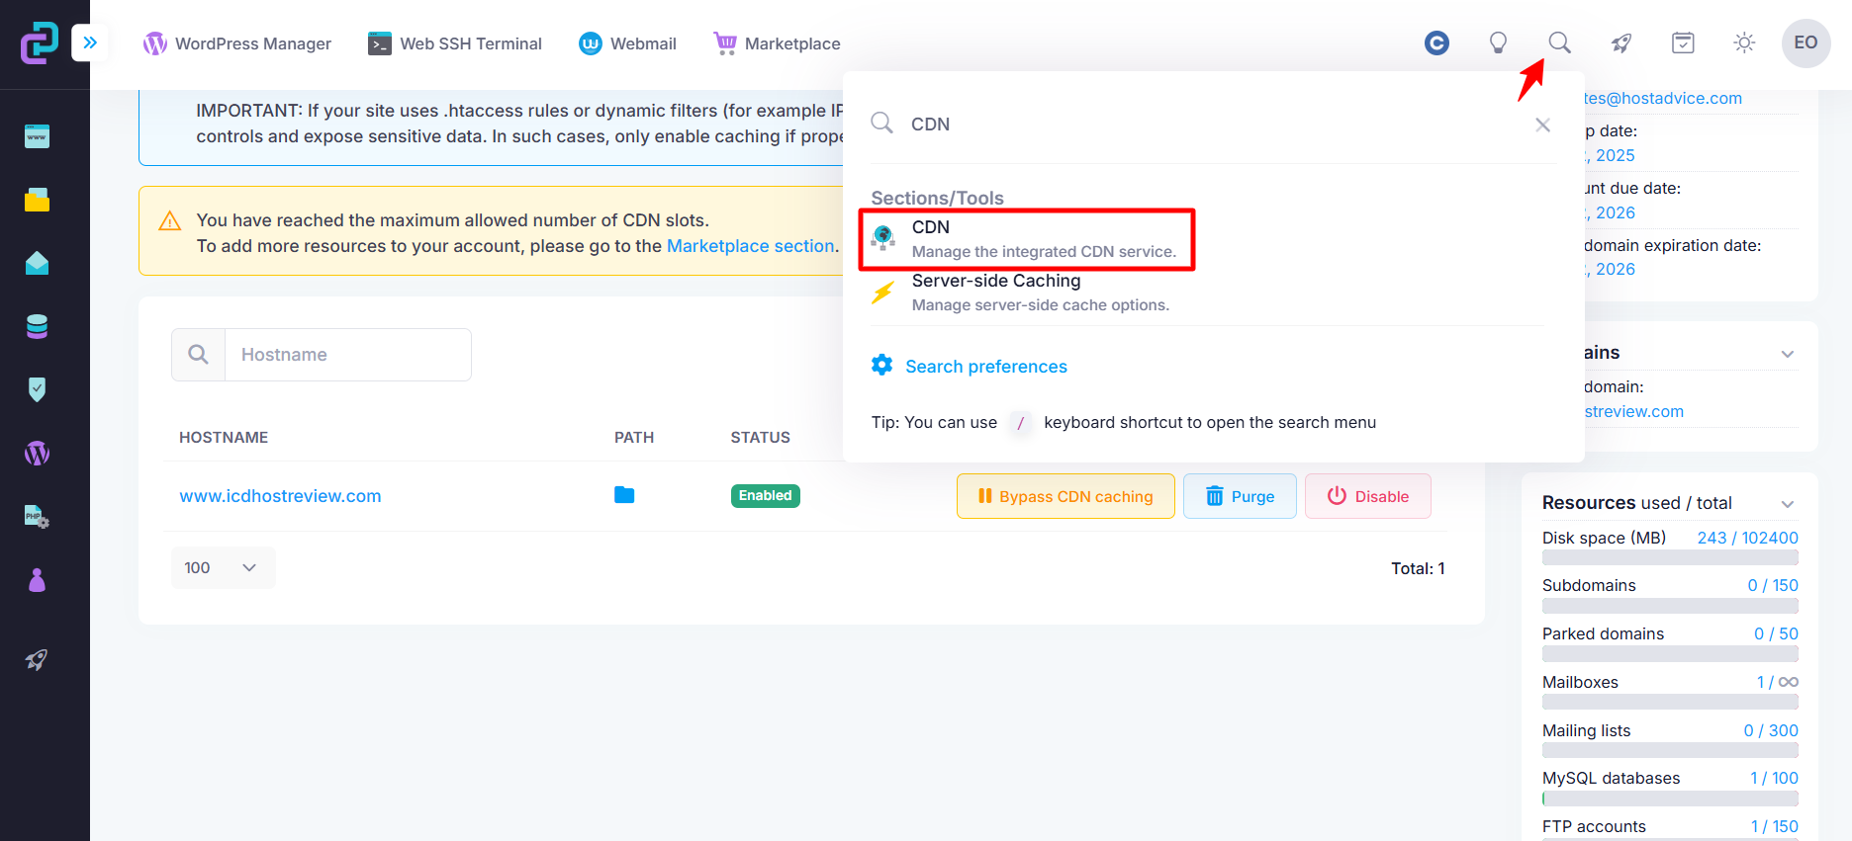
Task: Open WordPress Manager from top bar
Action: pos(237,43)
